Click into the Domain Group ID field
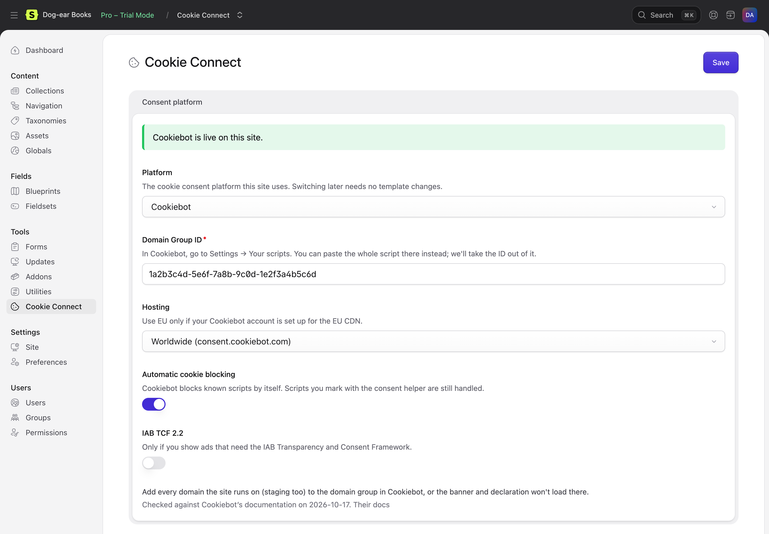The width and height of the screenshot is (769, 534). (x=433, y=274)
